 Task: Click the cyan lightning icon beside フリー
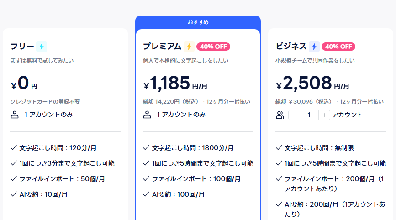(x=42, y=47)
